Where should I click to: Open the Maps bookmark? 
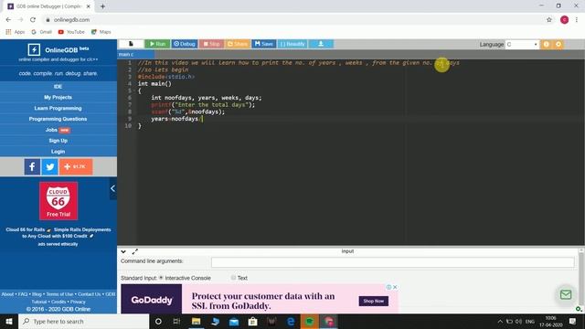(x=101, y=32)
